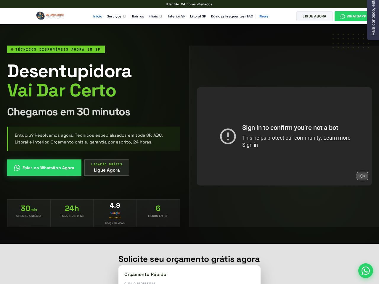379x284 pixels.
Task: Click the Chegamos em 30 minutos subtitle
Action: click(69, 112)
